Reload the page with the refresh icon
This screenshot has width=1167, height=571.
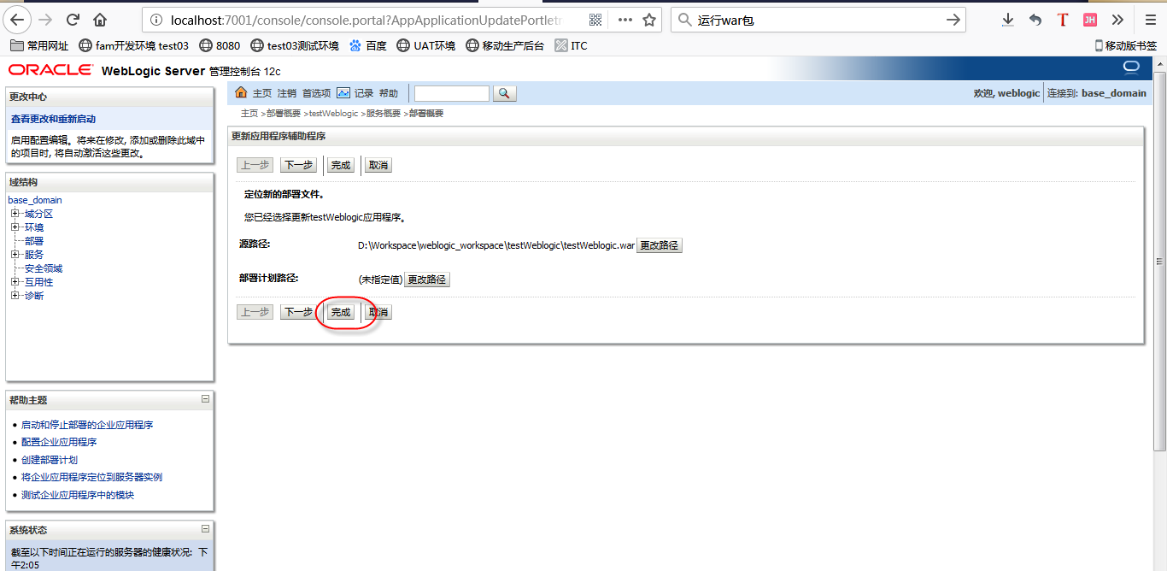tap(73, 20)
